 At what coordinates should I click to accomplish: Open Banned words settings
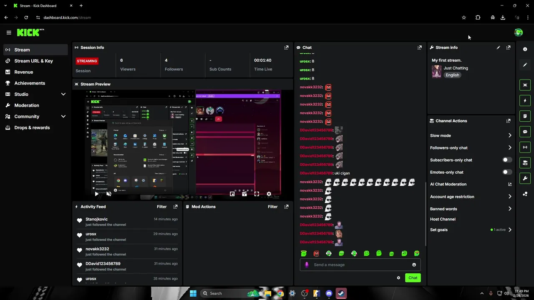click(x=471, y=209)
